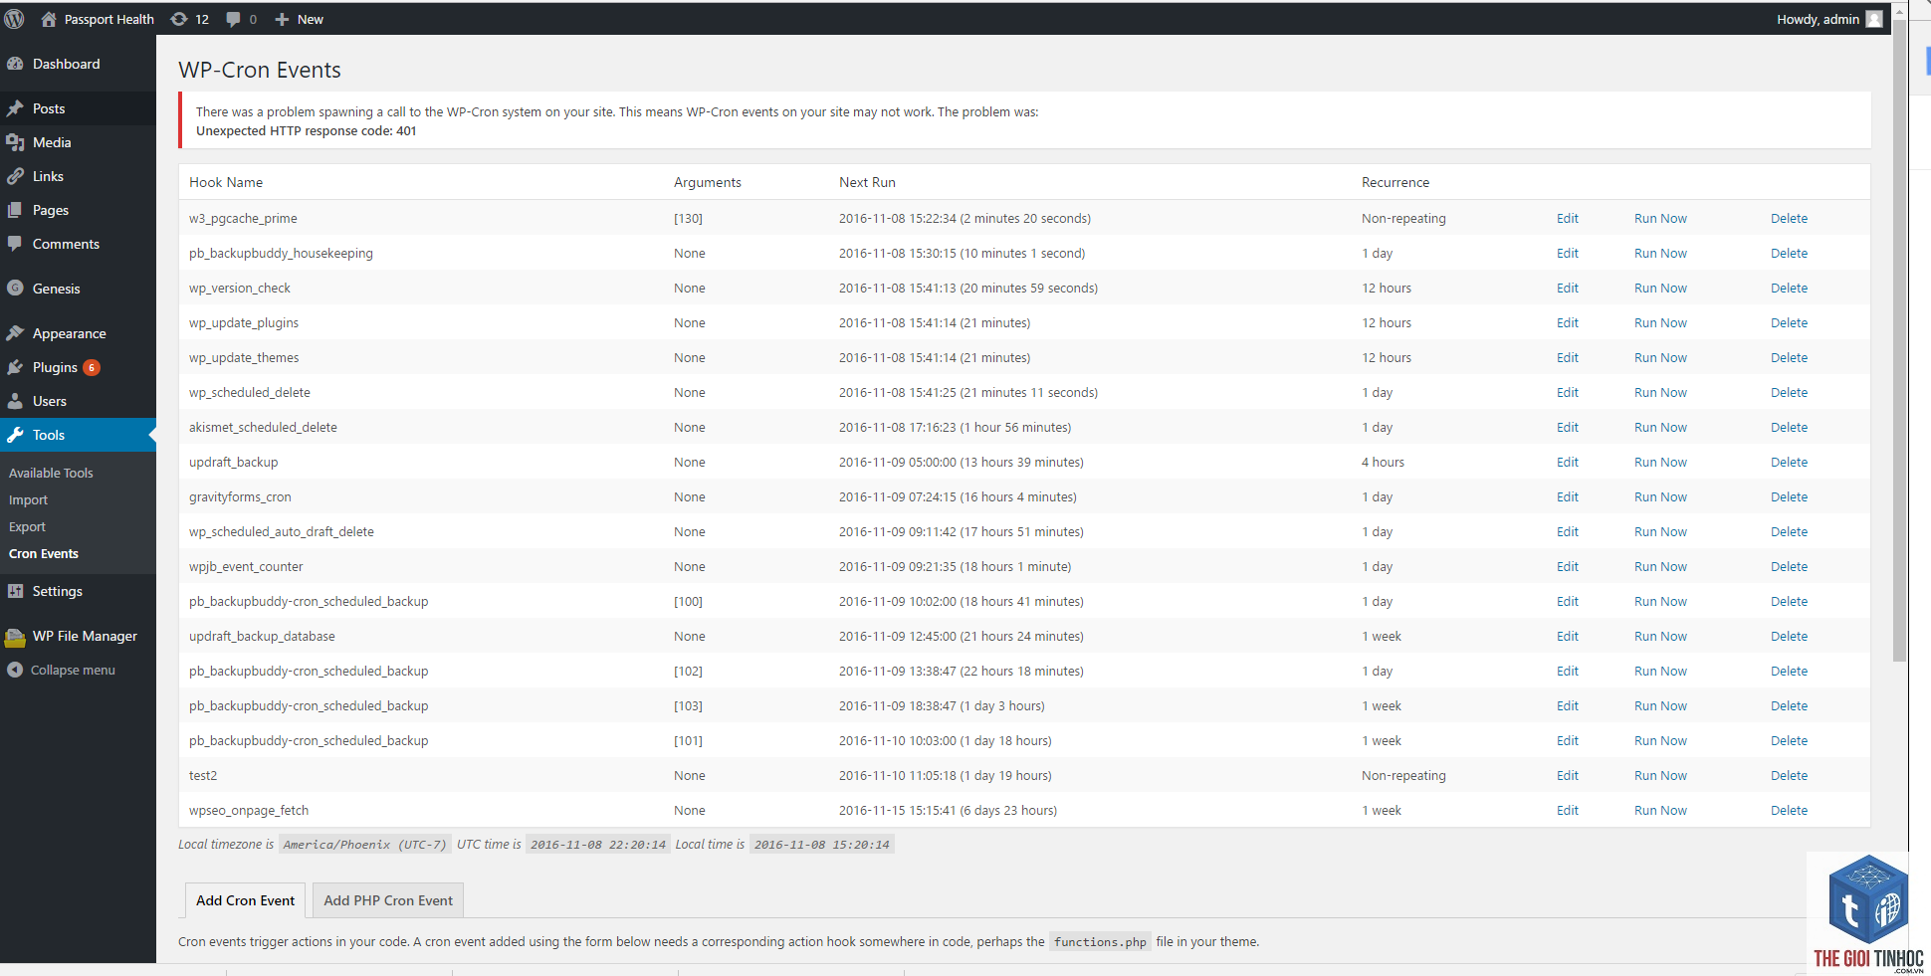Click the Appearance paintbrush icon
Image resolution: width=1931 pixels, height=976 pixels.
pos(15,333)
